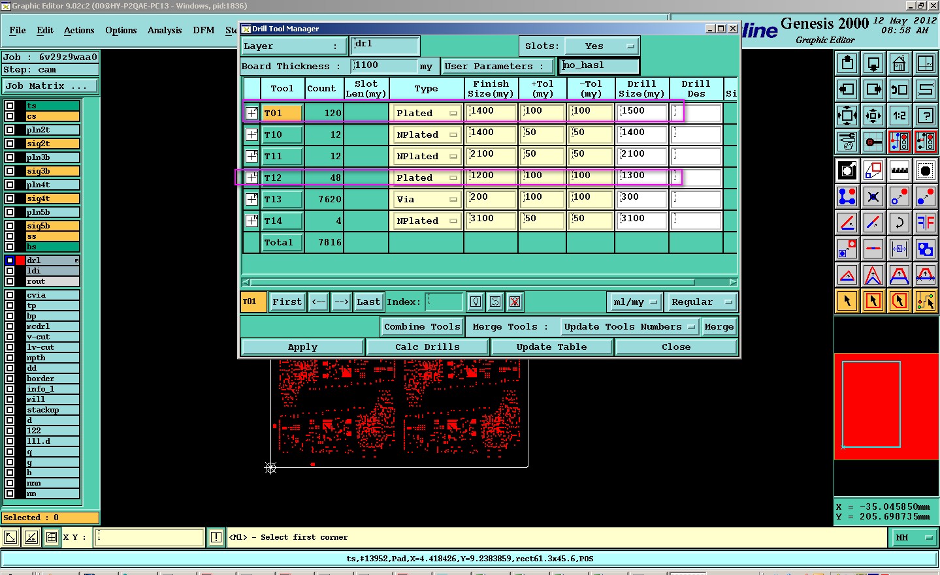Click the XY quadrant view icon

pyautogui.click(x=926, y=63)
